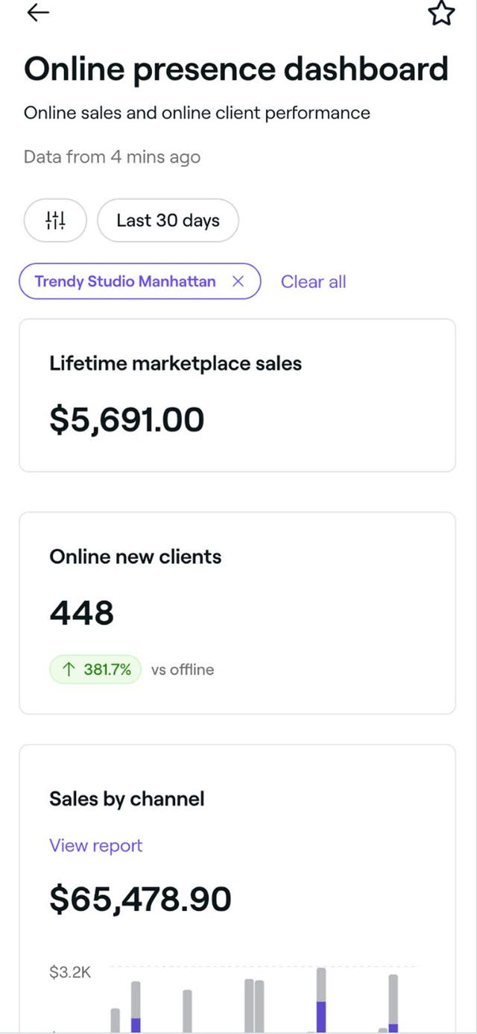Image resolution: width=477 pixels, height=1034 pixels.
Task: Select the tallest chart bar with purple segment
Action: tap(321, 1000)
